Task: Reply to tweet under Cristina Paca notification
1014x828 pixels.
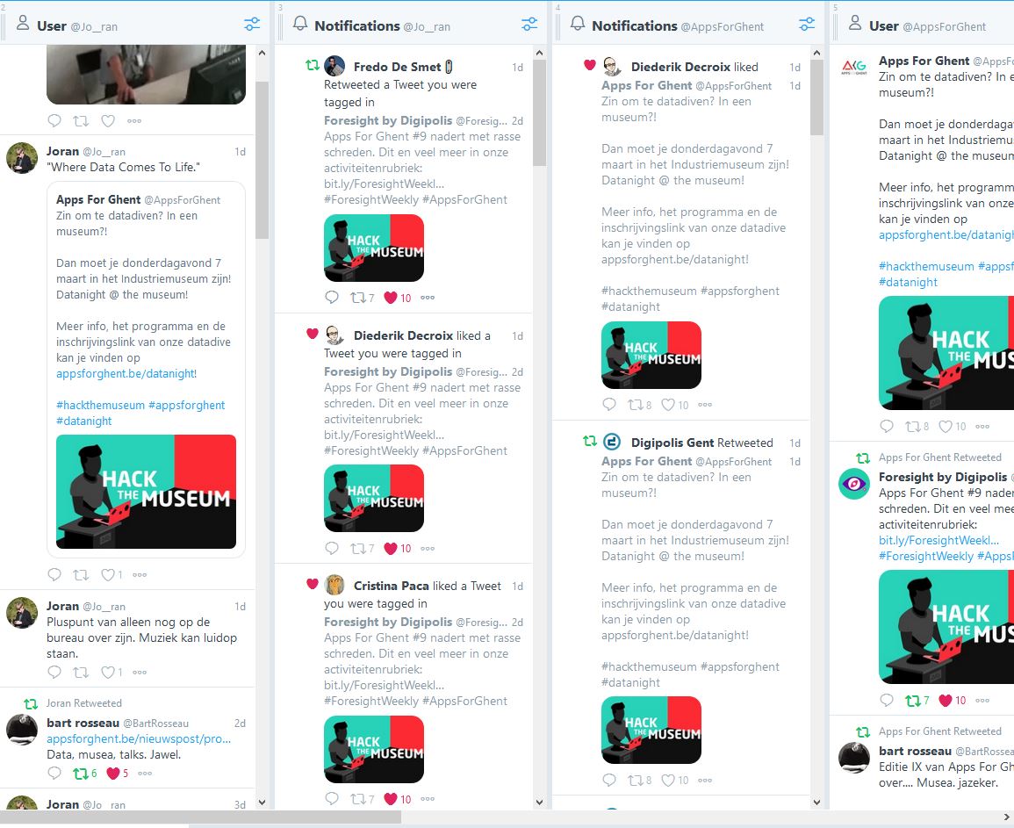Action: [x=332, y=799]
